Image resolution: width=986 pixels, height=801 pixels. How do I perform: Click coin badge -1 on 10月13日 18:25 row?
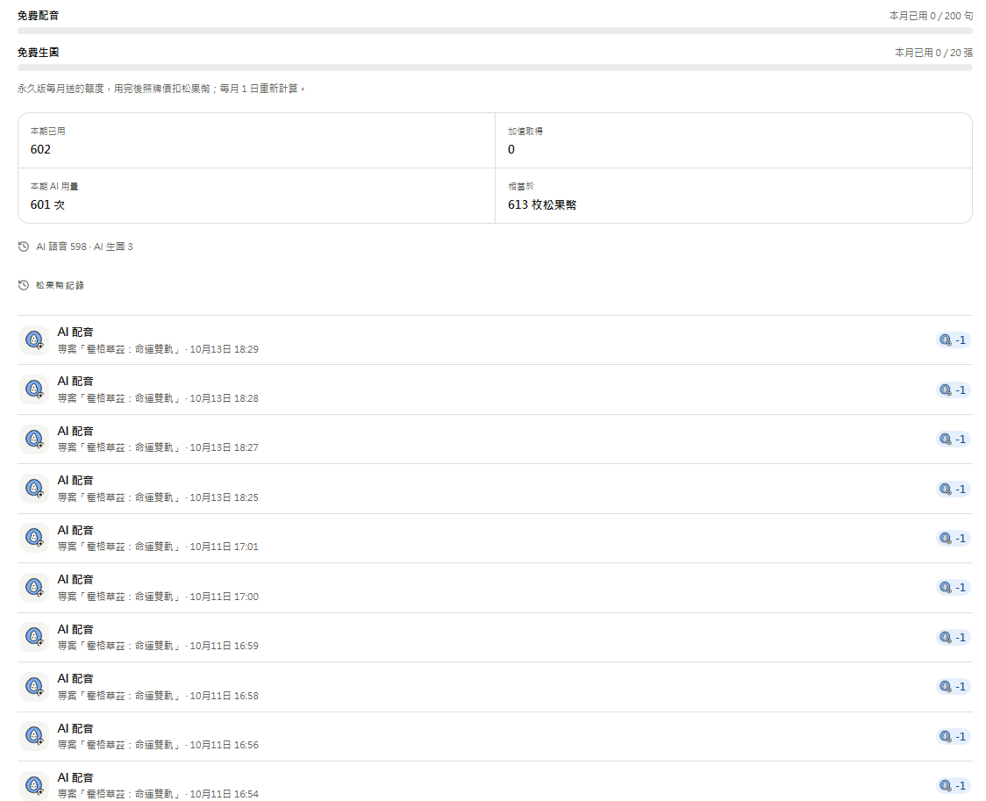pyautogui.click(x=953, y=489)
